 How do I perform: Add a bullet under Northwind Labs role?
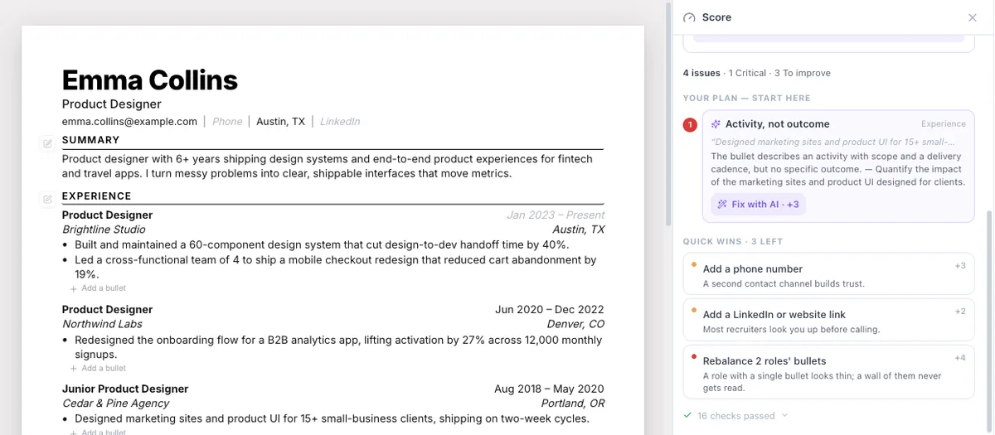click(98, 368)
